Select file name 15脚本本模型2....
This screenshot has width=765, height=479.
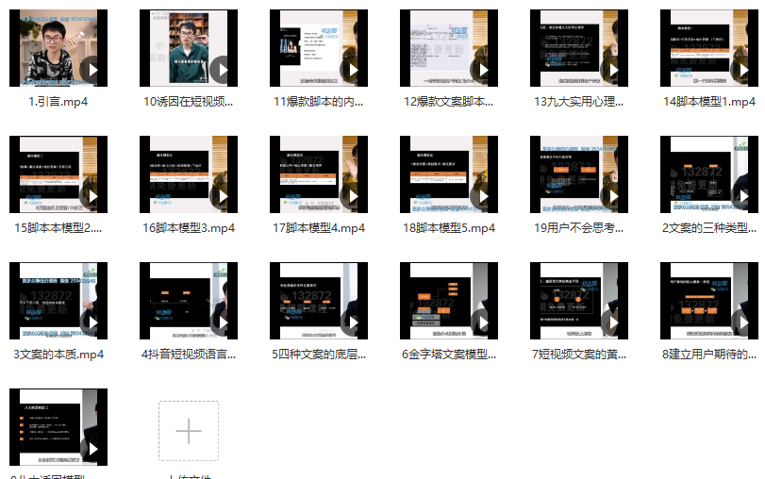pos(58,228)
